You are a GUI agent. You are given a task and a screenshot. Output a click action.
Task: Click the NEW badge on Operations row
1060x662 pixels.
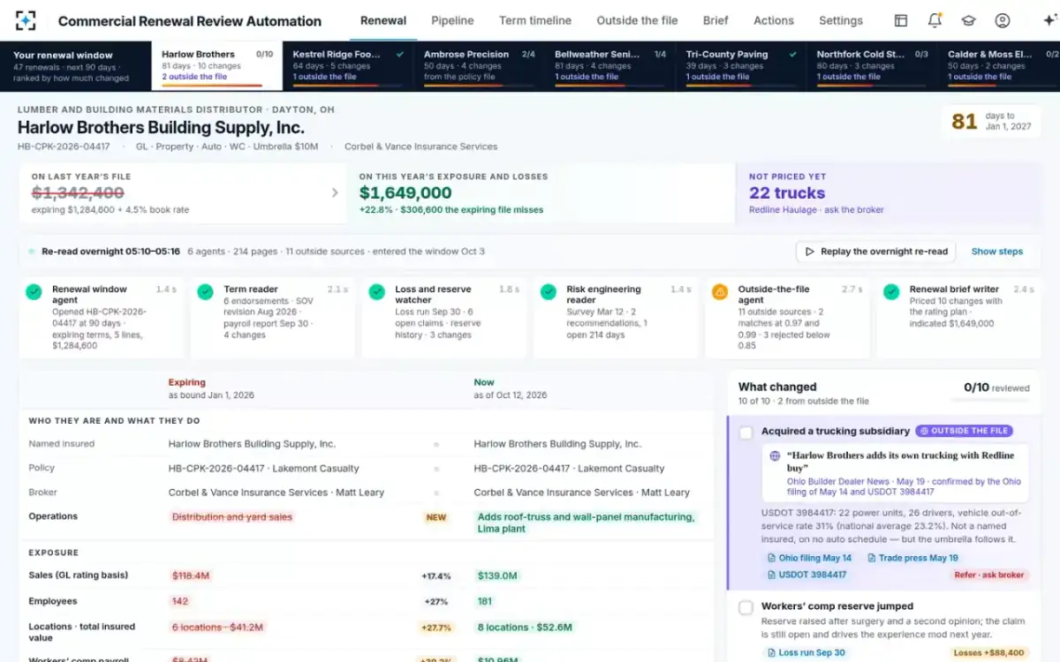(436, 517)
